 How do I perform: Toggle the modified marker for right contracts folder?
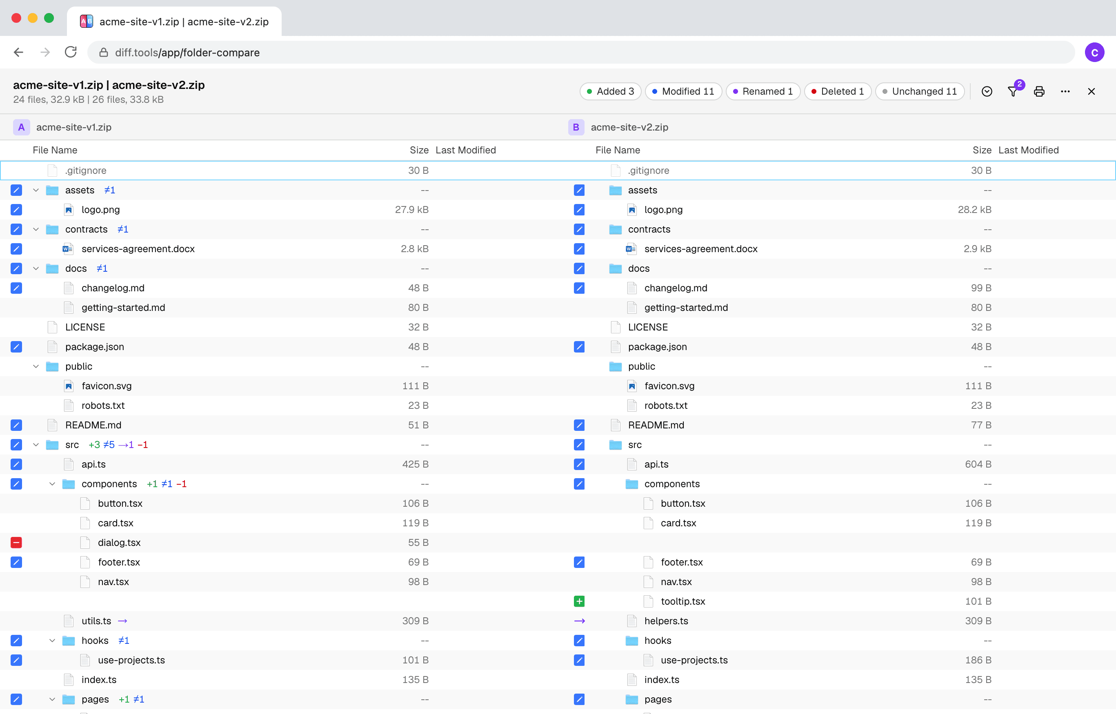pos(579,229)
